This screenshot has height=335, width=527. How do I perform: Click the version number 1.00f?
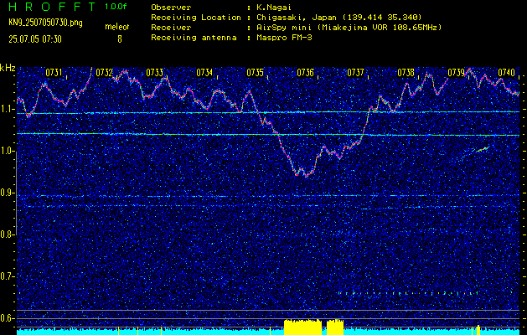[116, 7]
